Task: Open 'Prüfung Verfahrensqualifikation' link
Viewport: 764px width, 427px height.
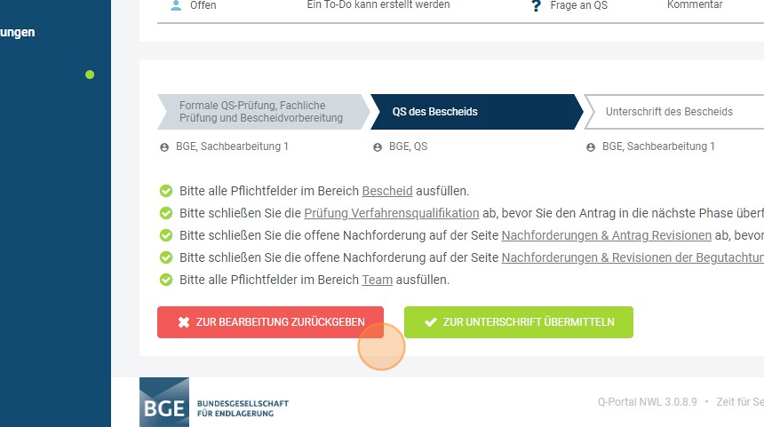Action: pyautogui.click(x=391, y=213)
